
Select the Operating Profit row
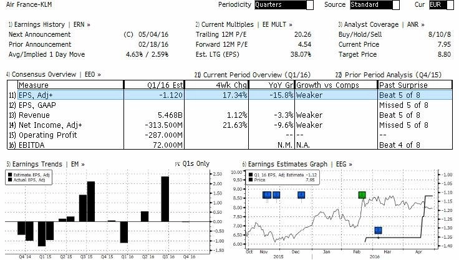(229, 135)
